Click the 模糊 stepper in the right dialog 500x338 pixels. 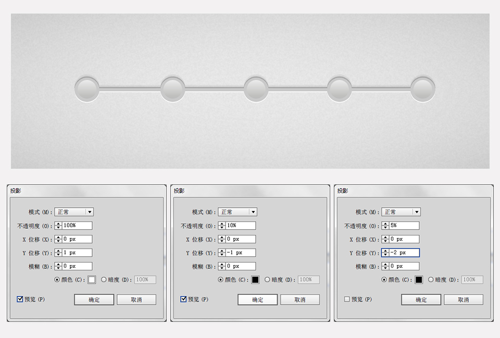point(385,266)
